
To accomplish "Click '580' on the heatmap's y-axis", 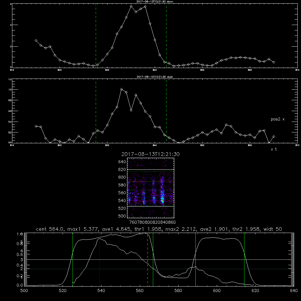I will 122,185.
